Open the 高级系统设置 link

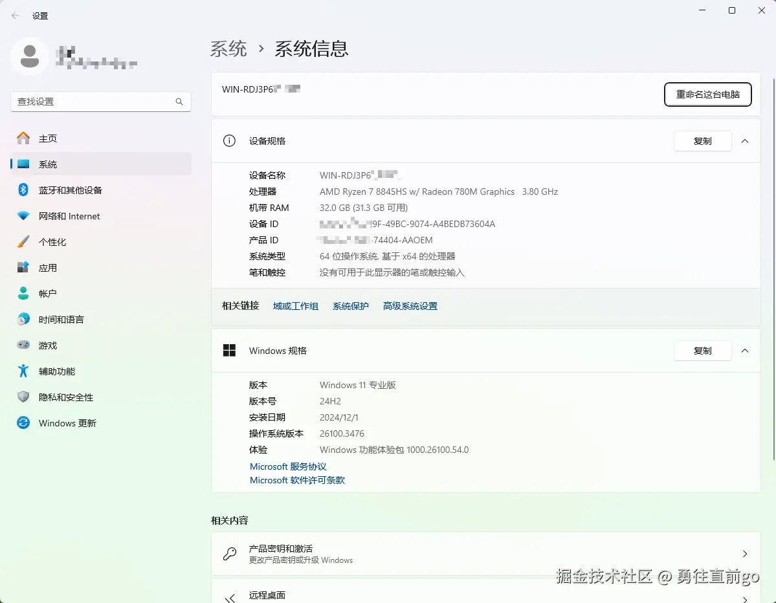[x=410, y=305]
